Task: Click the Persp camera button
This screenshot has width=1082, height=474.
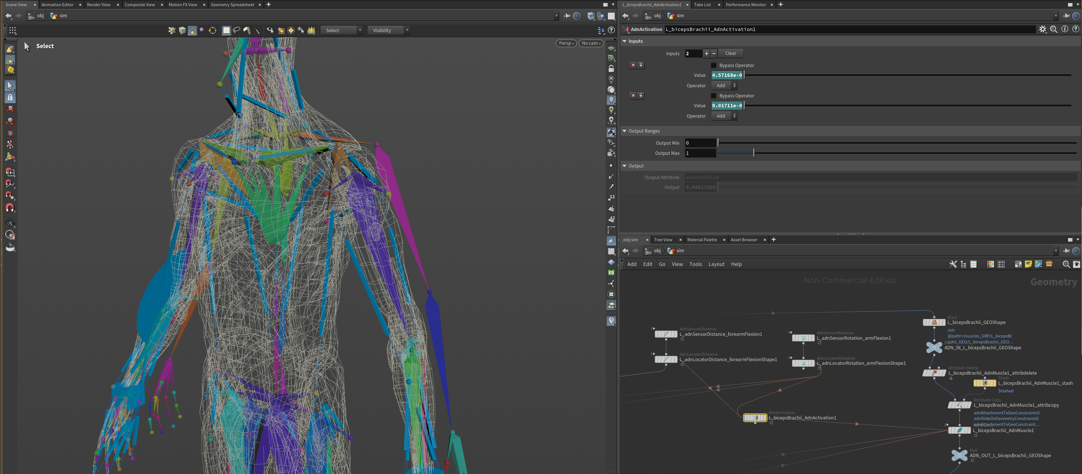Action: [x=566, y=43]
